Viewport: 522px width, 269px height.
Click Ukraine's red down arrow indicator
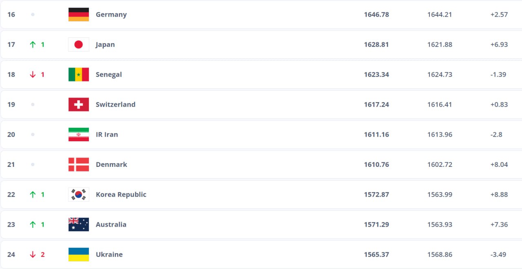click(33, 254)
